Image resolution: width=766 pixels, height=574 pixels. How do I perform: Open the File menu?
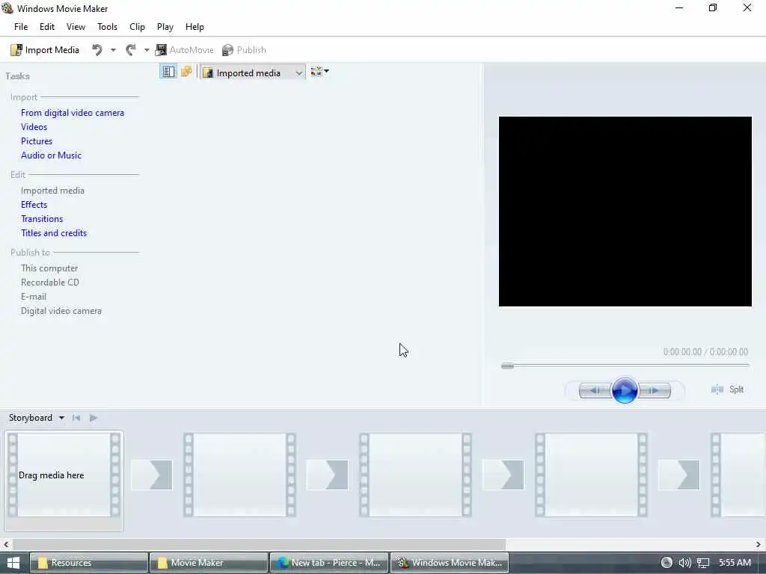coord(21,27)
